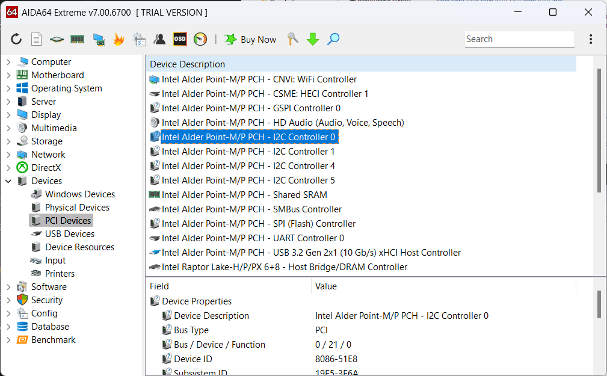Image resolution: width=607 pixels, height=376 pixels.
Task: Click the Value column header
Action: pyautogui.click(x=443, y=286)
